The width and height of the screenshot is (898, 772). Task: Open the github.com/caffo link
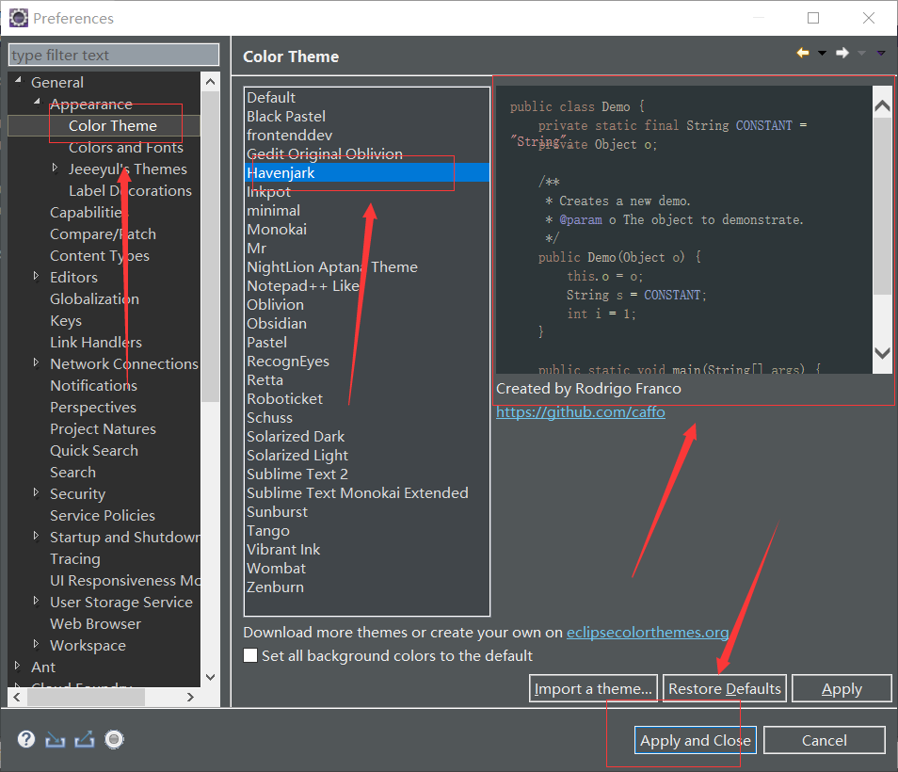coord(580,412)
